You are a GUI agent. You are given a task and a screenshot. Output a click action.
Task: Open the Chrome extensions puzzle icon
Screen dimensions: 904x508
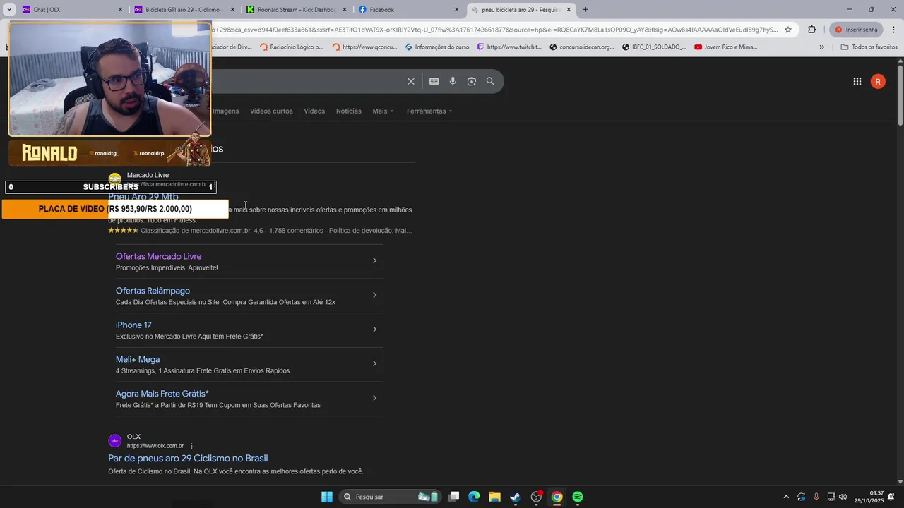click(x=811, y=30)
